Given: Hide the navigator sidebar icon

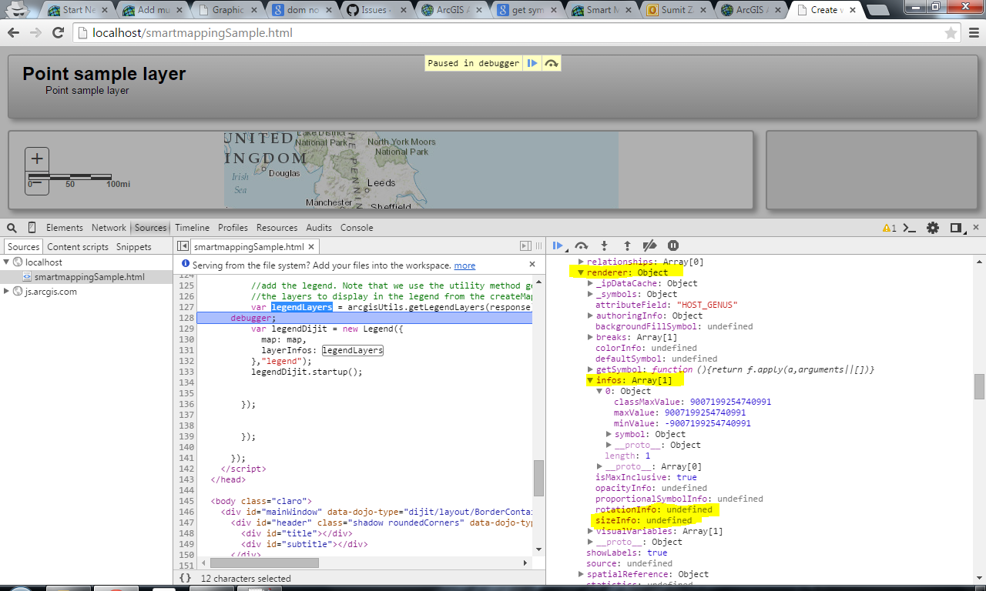Looking at the screenshot, I should [x=183, y=246].
